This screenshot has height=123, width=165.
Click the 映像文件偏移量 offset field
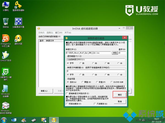(x=96, y=71)
